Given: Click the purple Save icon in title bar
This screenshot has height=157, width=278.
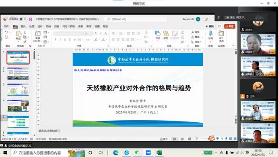Looking at the screenshot, I should tap(31, 19).
